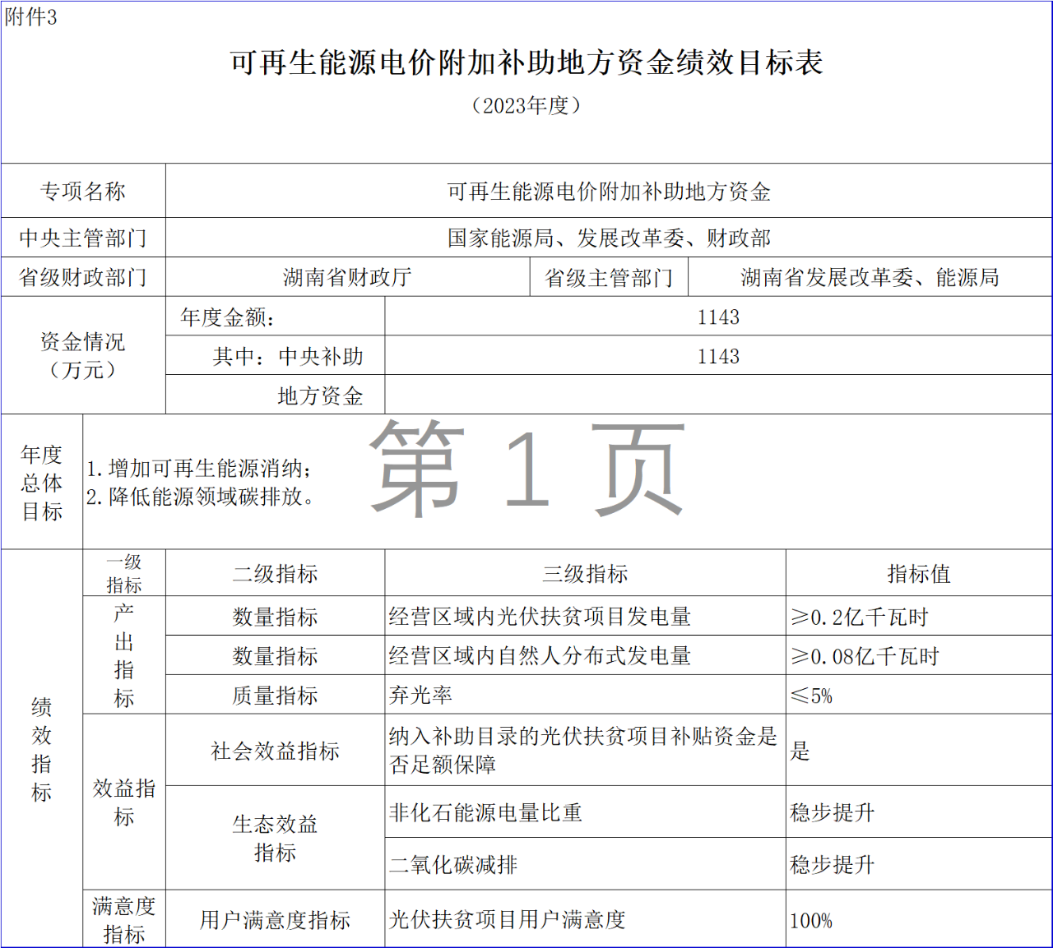This screenshot has width=1053, height=948.
Task: Click '数量指标' in the 自然人分布式发电量 row
Action: pos(275,655)
